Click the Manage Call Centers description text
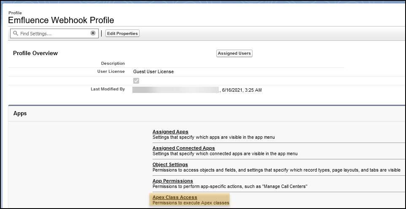This screenshot has width=406, height=209. click(230, 186)
